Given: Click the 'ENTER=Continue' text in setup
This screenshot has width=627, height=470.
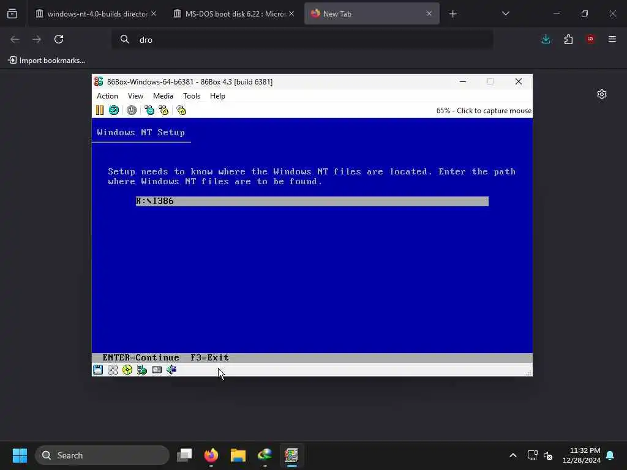Looking at the screenshot, I should 141,357.
